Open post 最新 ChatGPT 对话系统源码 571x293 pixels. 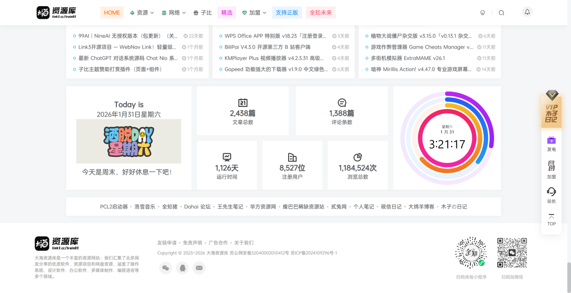click(x=128, y=58)
